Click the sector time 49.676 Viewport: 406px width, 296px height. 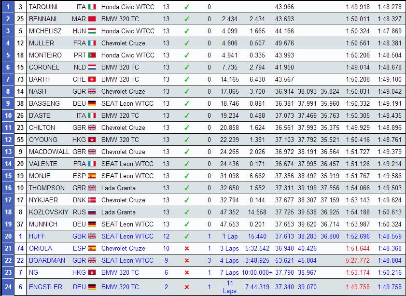pos(284,43)
